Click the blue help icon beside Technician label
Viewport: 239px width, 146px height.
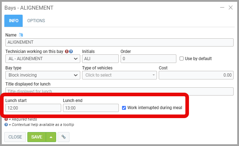(71, 52)
